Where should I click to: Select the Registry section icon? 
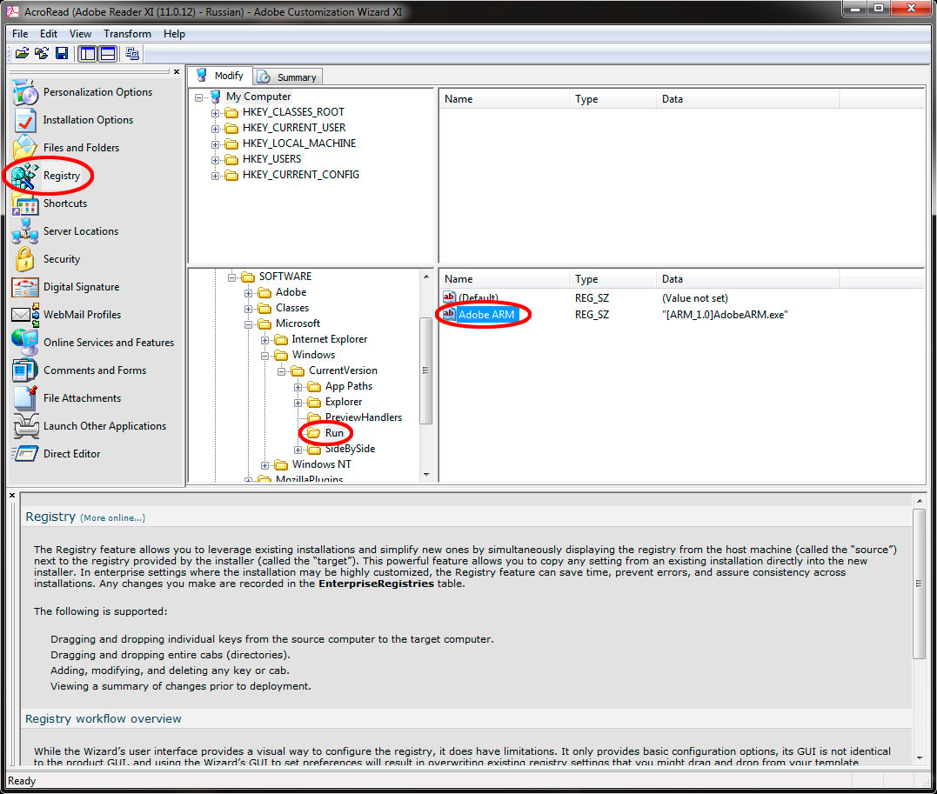(24, 177)
